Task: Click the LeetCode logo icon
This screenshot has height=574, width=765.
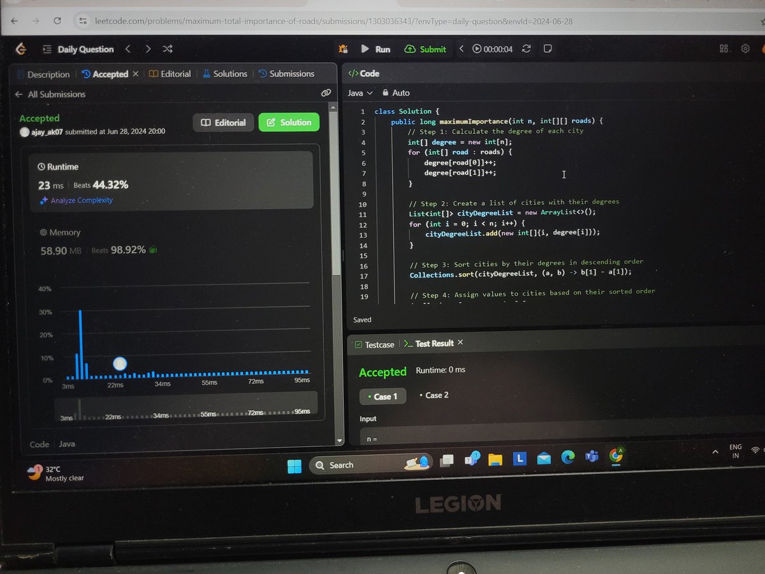Action: 21,49
